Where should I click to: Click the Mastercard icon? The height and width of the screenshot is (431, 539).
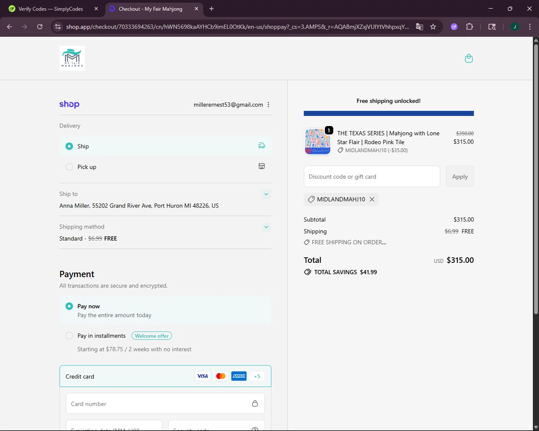coord(221,376)
